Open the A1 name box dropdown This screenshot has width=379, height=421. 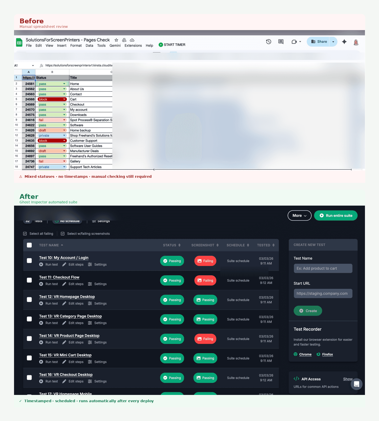[33, 66]
